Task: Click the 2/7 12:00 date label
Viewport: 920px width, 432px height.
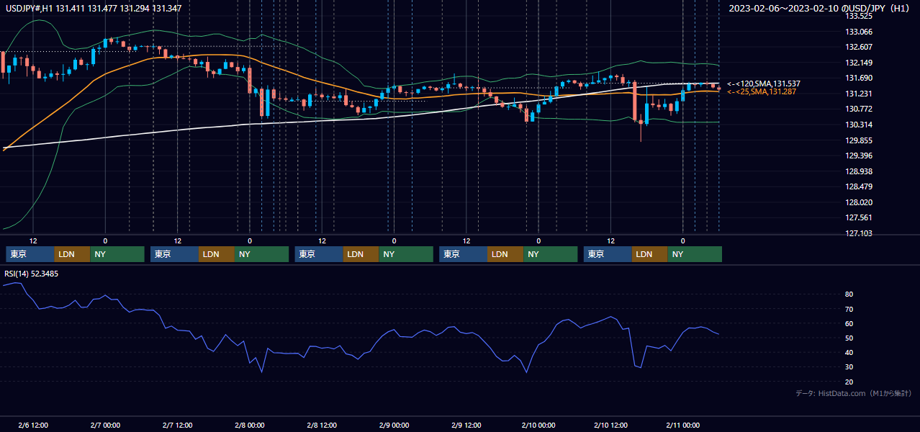Action: click(177, 426)
